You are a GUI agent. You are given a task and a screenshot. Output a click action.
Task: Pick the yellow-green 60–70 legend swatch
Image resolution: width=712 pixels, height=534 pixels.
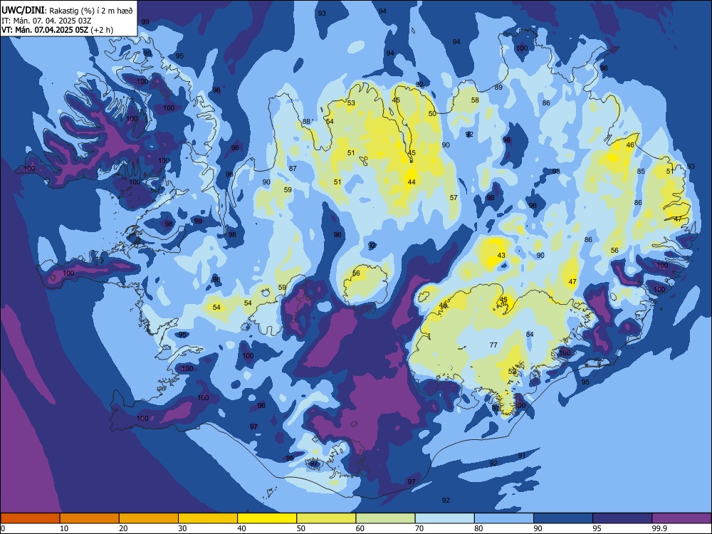tap(385, 518)
